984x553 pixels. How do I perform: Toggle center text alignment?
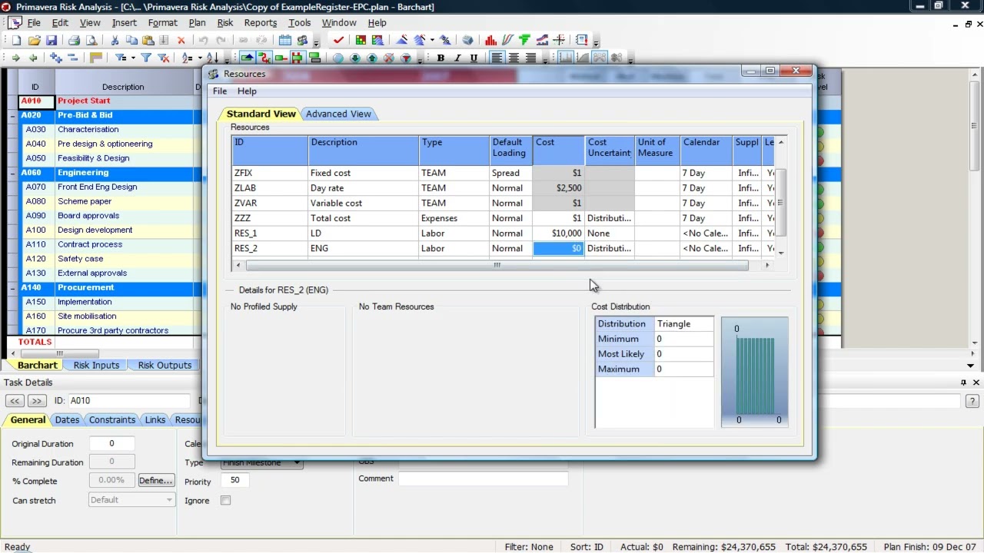click(x=514, y=58)
